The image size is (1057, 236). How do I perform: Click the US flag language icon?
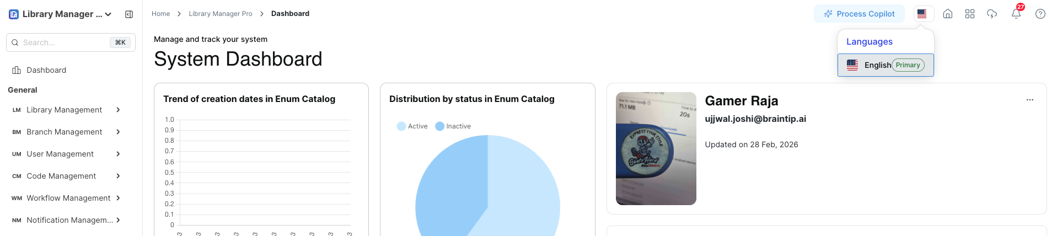922,14
